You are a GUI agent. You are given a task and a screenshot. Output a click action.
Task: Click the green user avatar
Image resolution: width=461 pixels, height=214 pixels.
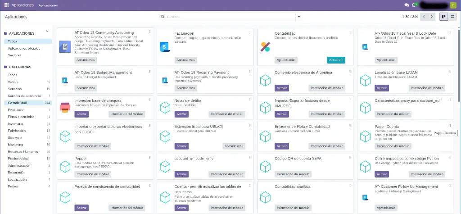(453, 5)
